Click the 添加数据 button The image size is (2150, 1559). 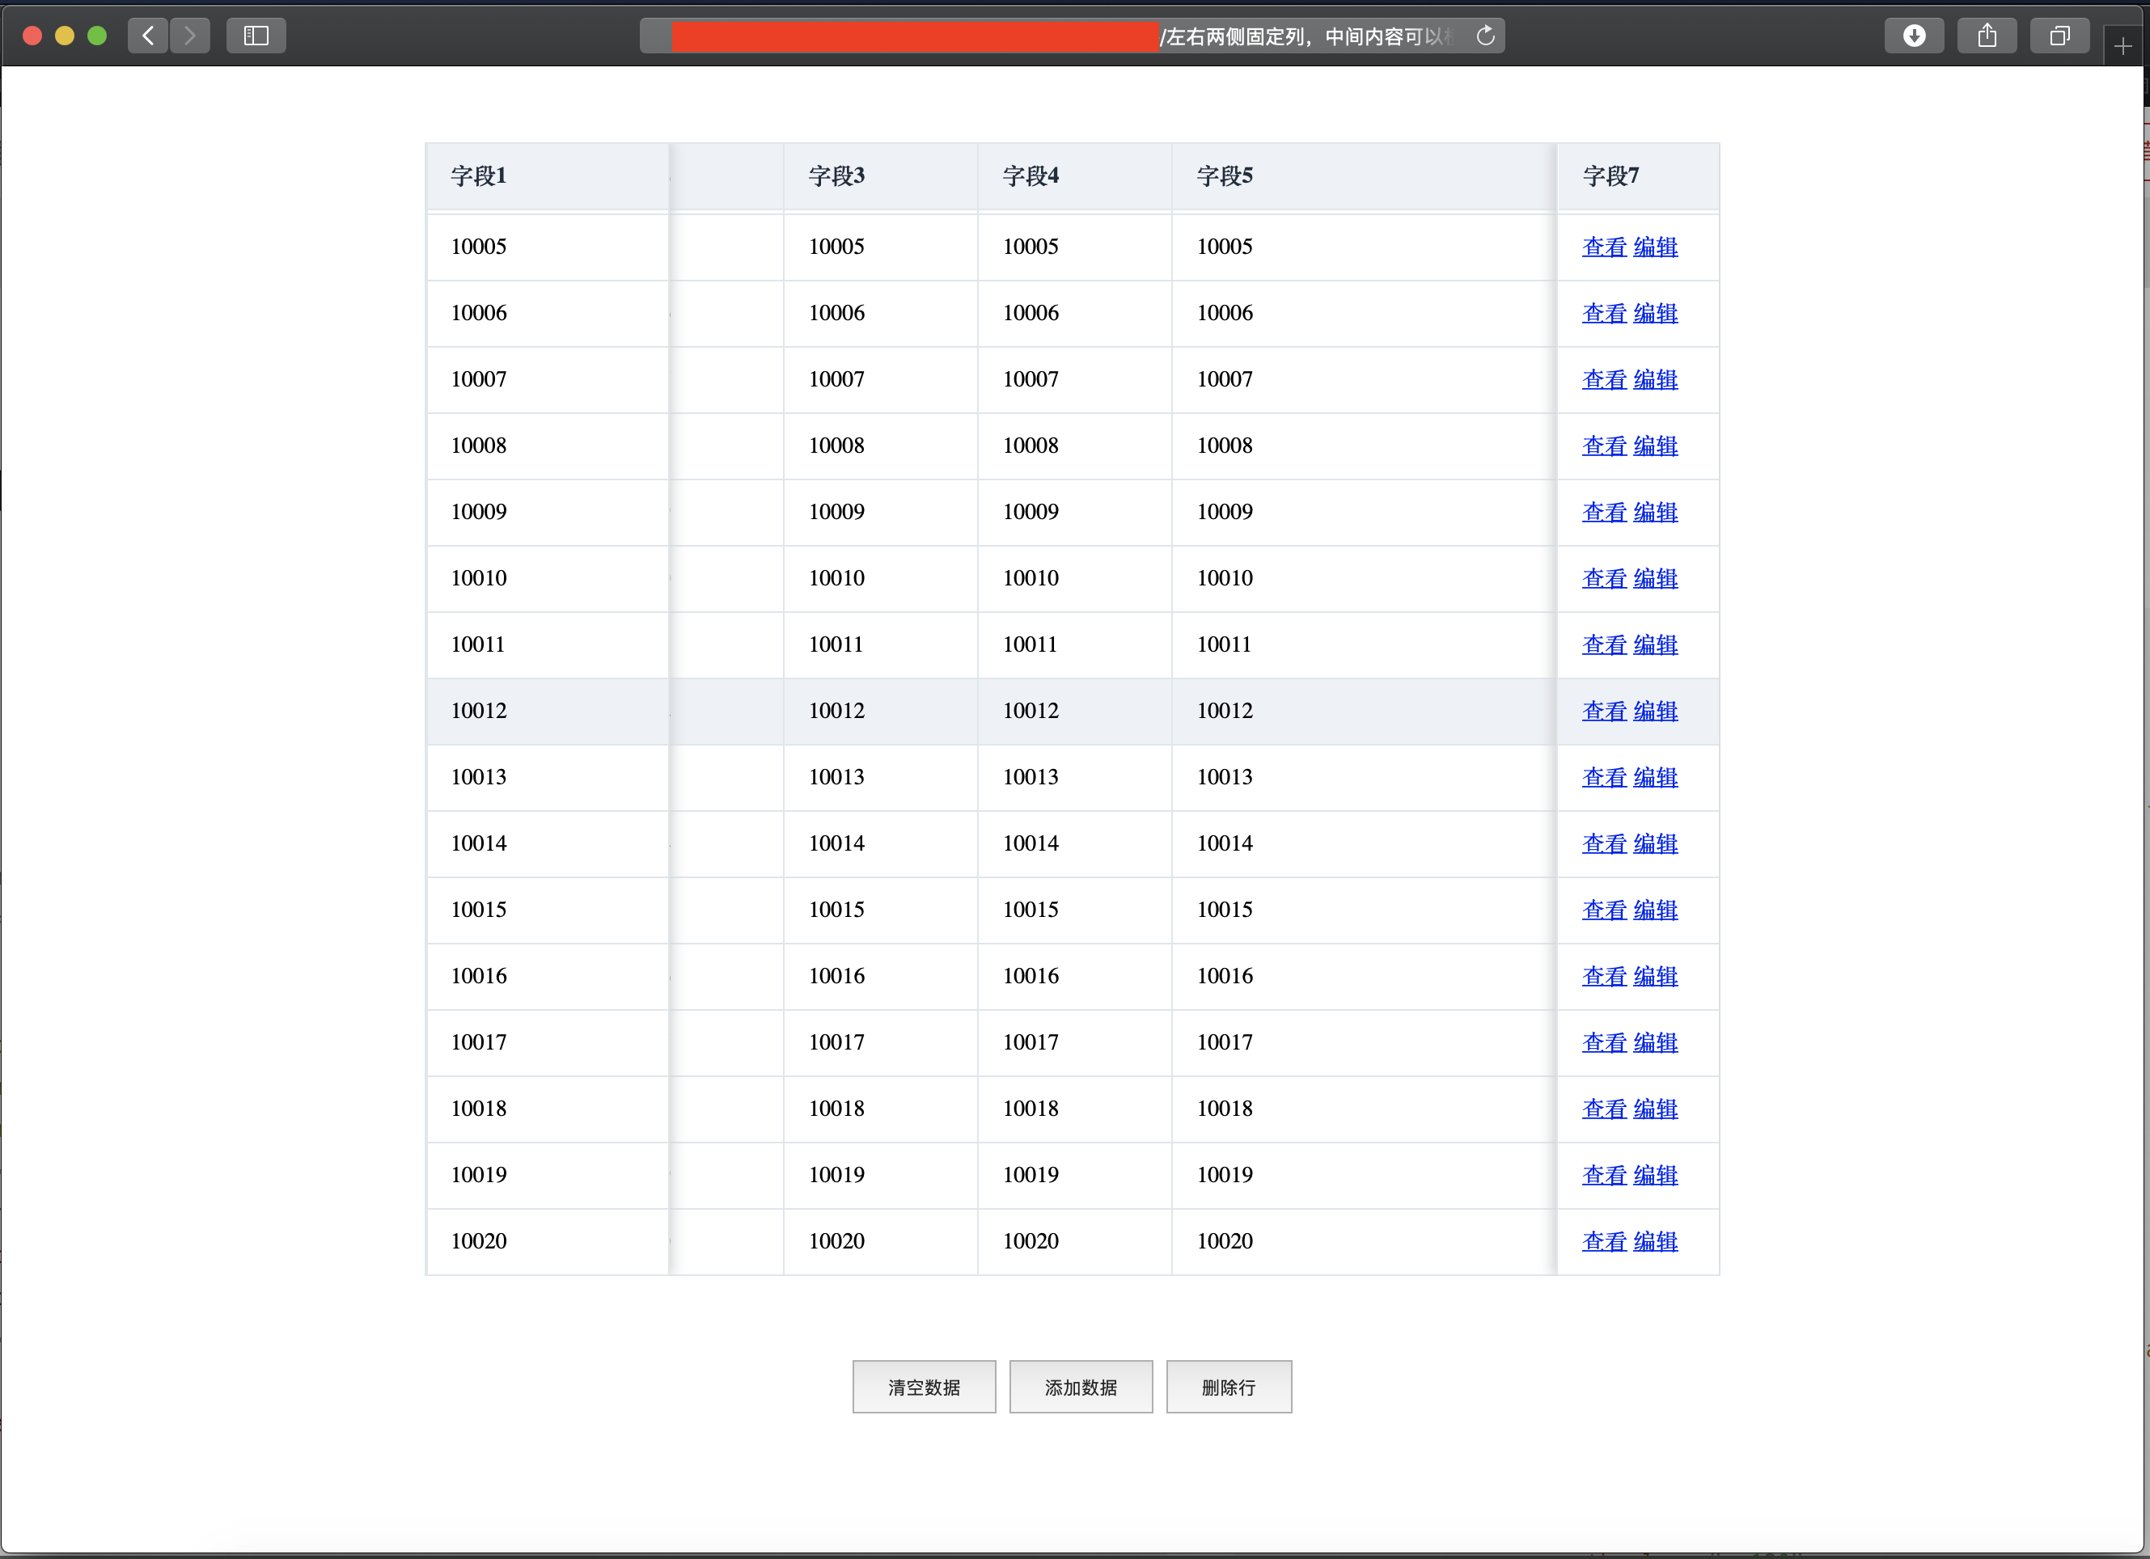click(x=1080, y=1387)
